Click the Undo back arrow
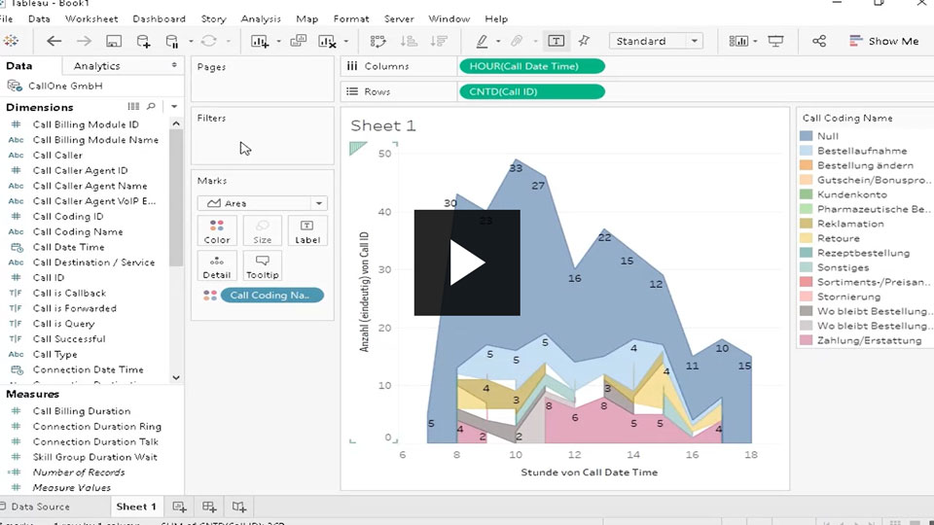Viewport: 934px width, 525px height. pos(54,41)
